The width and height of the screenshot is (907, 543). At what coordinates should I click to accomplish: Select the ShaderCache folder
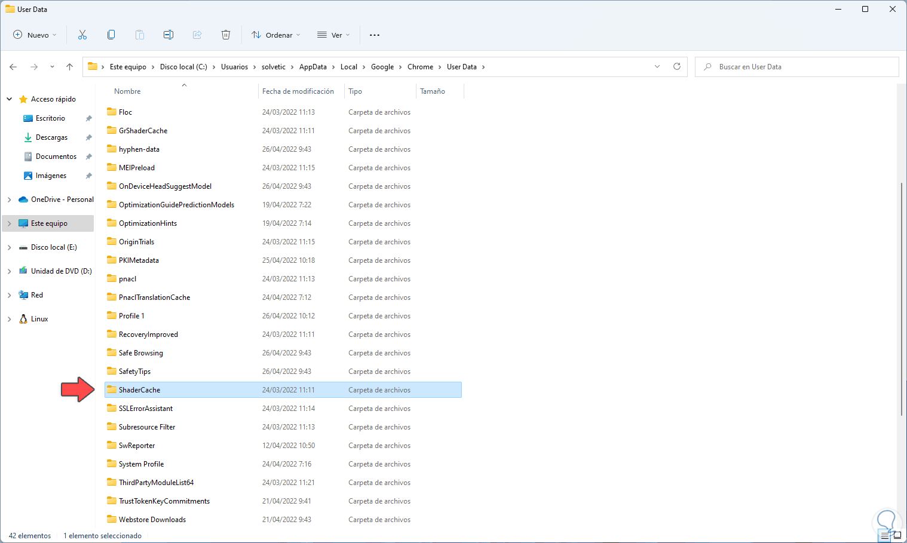(x=283, y=390)
